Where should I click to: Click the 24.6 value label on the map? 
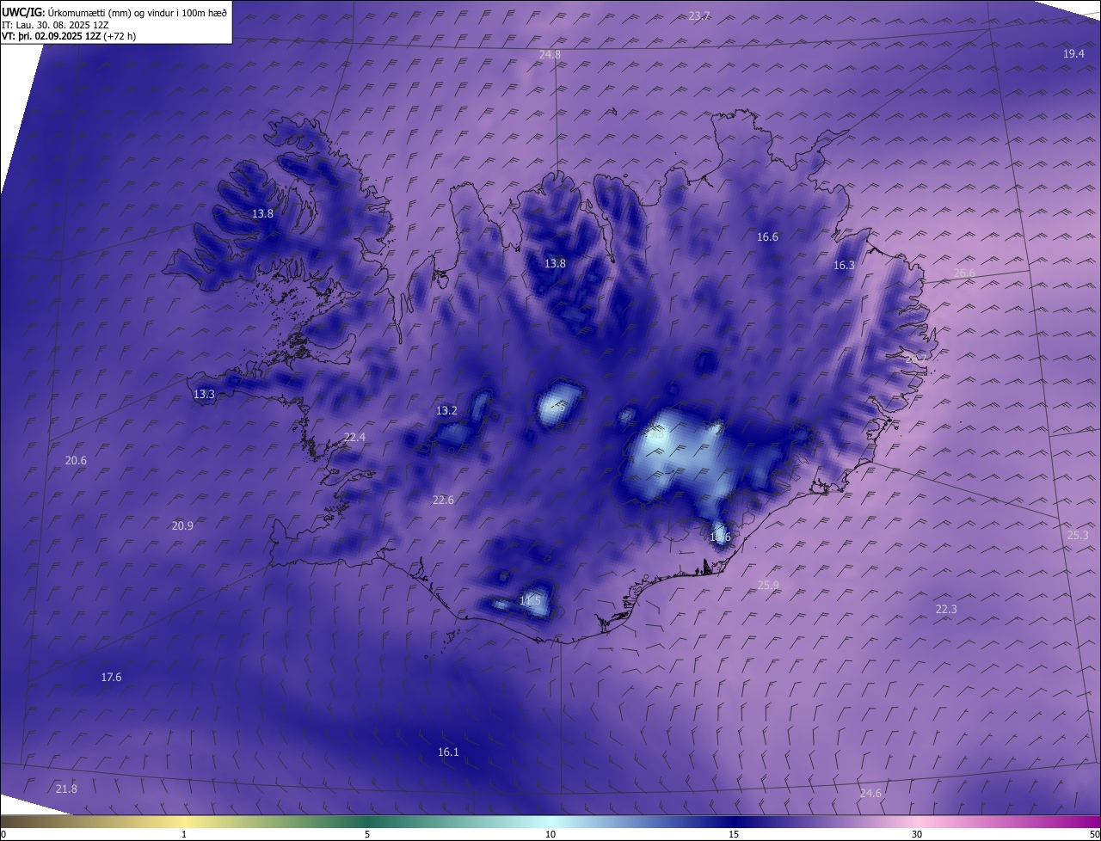tap(870, 794)
